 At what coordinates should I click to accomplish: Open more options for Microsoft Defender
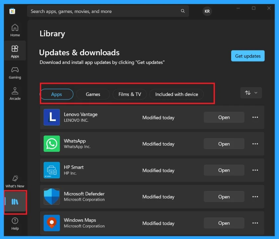click(255, 196)
